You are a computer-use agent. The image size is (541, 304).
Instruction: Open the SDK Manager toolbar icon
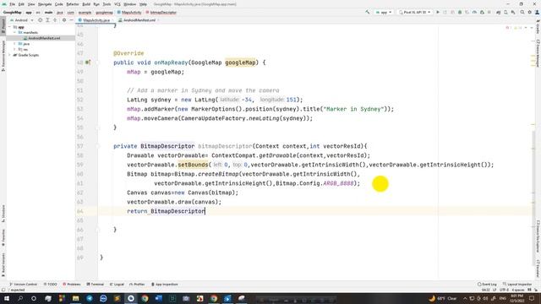tap(513, 12)
